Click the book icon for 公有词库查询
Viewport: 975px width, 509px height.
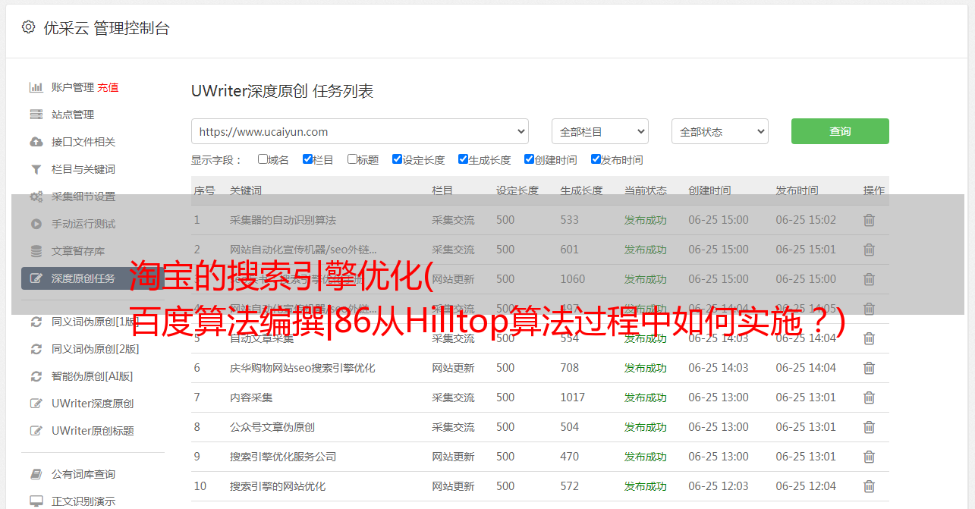[36, 474]
